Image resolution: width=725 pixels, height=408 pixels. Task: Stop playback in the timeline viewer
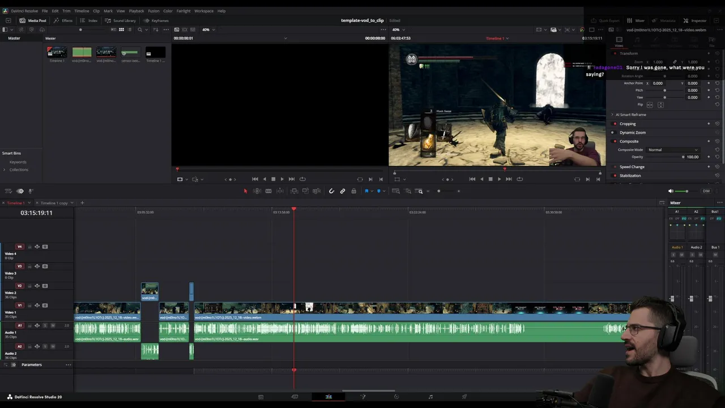[x=491, y=179]
